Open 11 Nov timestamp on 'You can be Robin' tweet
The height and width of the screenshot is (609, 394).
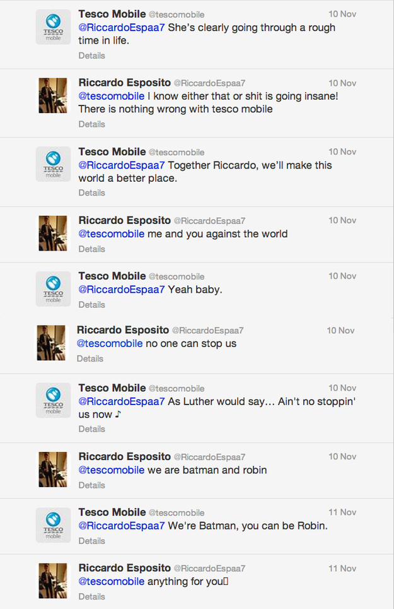(x=342, y=512)
